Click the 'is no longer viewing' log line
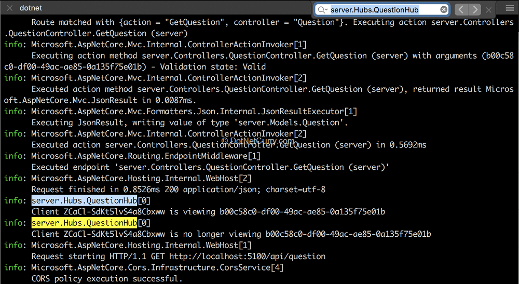 pyautogui.click(x=231, y=234)
